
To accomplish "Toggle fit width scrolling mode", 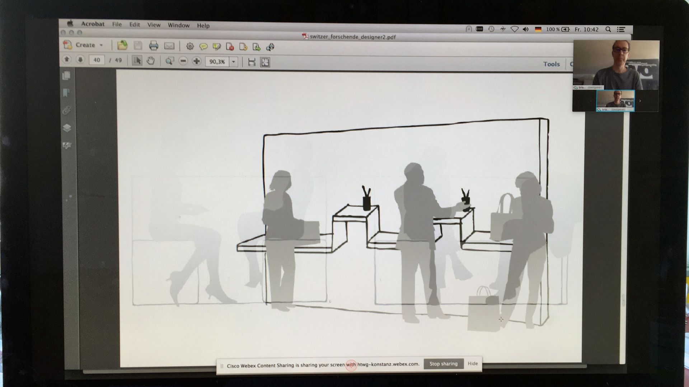I will point(252,62).
